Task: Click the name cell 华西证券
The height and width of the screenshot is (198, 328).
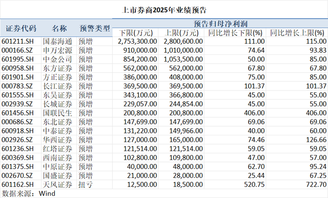Action: 57,140
